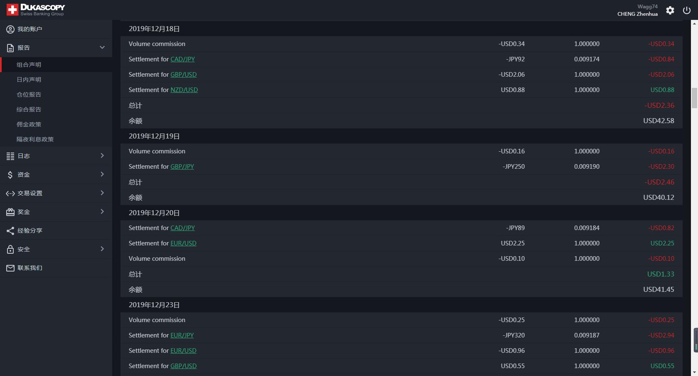Click the power logout icon
Viewport: 698px width, 376px height.
click(687, 10)
